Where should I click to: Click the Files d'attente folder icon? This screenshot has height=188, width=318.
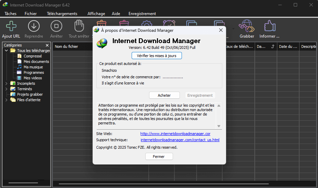[13, 100]
